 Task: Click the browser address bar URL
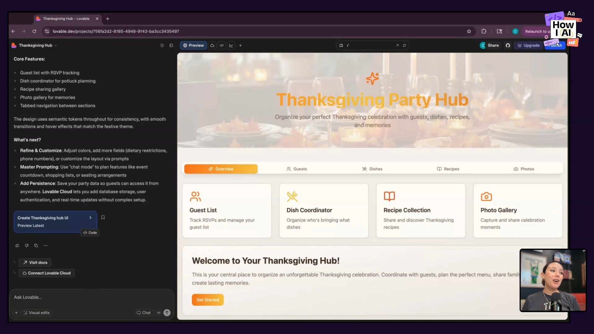point(116,31)
